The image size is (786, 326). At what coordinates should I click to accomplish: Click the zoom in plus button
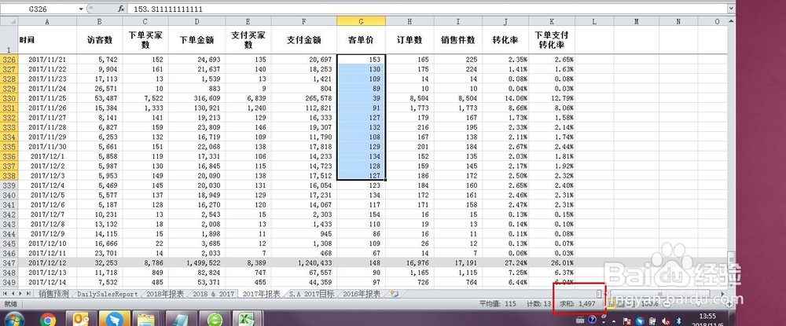[x=729, y=304]
